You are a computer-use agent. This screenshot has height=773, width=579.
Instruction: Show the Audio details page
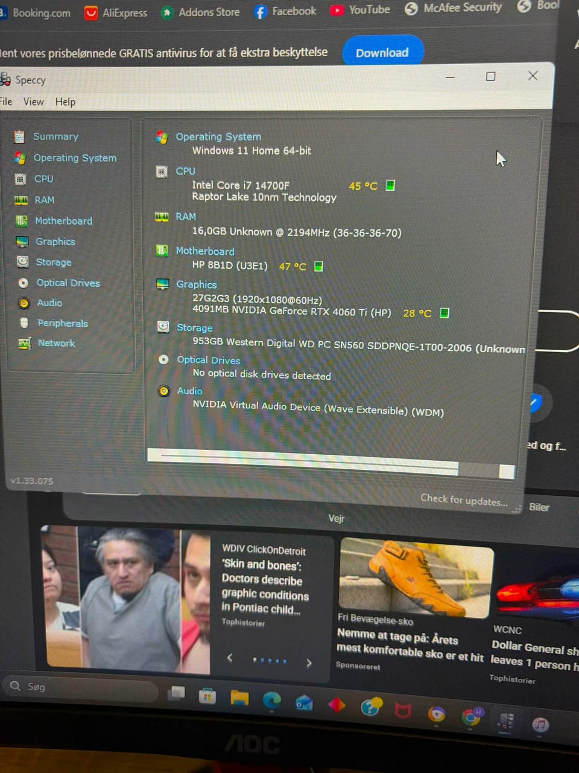(49, 303)
